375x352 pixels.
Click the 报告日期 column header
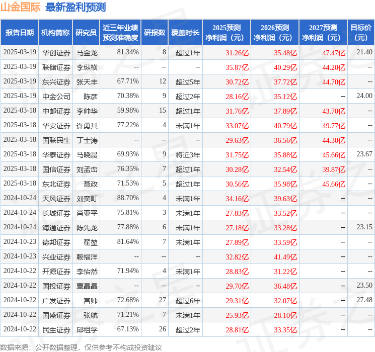(x=19, y=33)
